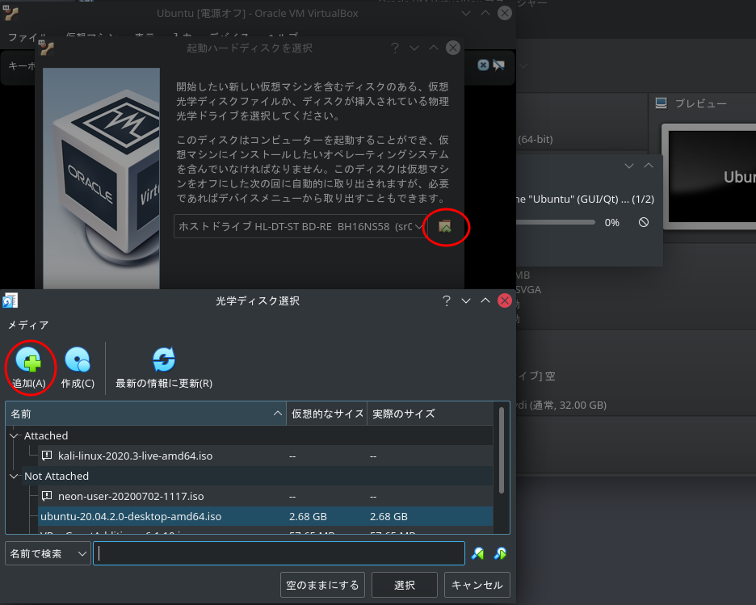Click the blue X status icon
Screen dimensions: 756x605
pos(483,65)
